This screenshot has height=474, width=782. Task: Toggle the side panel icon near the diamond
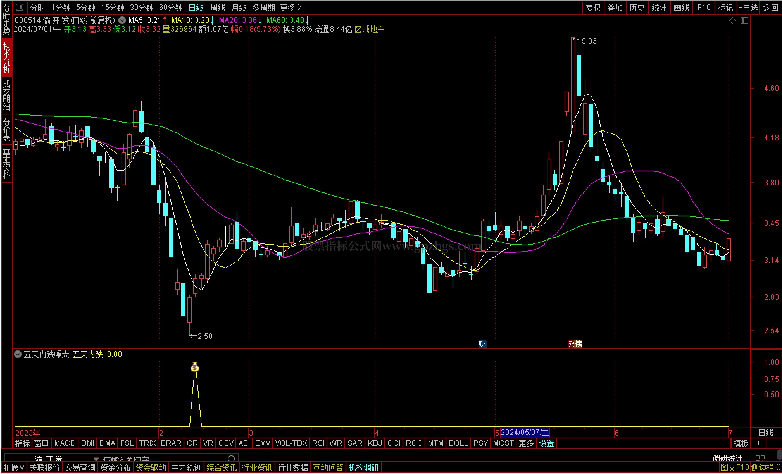tap(744, 21)
